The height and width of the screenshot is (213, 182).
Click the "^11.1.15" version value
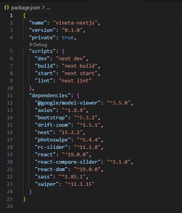[x=80, y=184]
